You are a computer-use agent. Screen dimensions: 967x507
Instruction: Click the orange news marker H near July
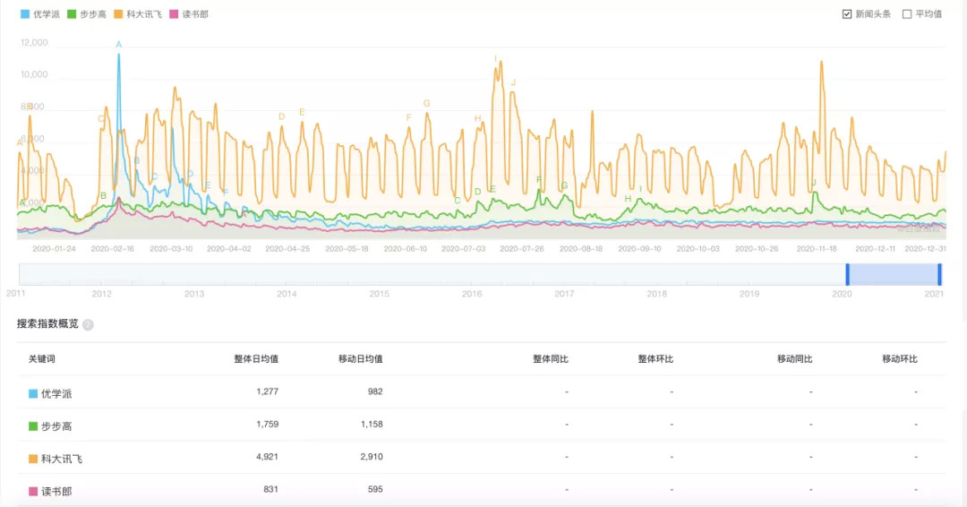point(478,118)
